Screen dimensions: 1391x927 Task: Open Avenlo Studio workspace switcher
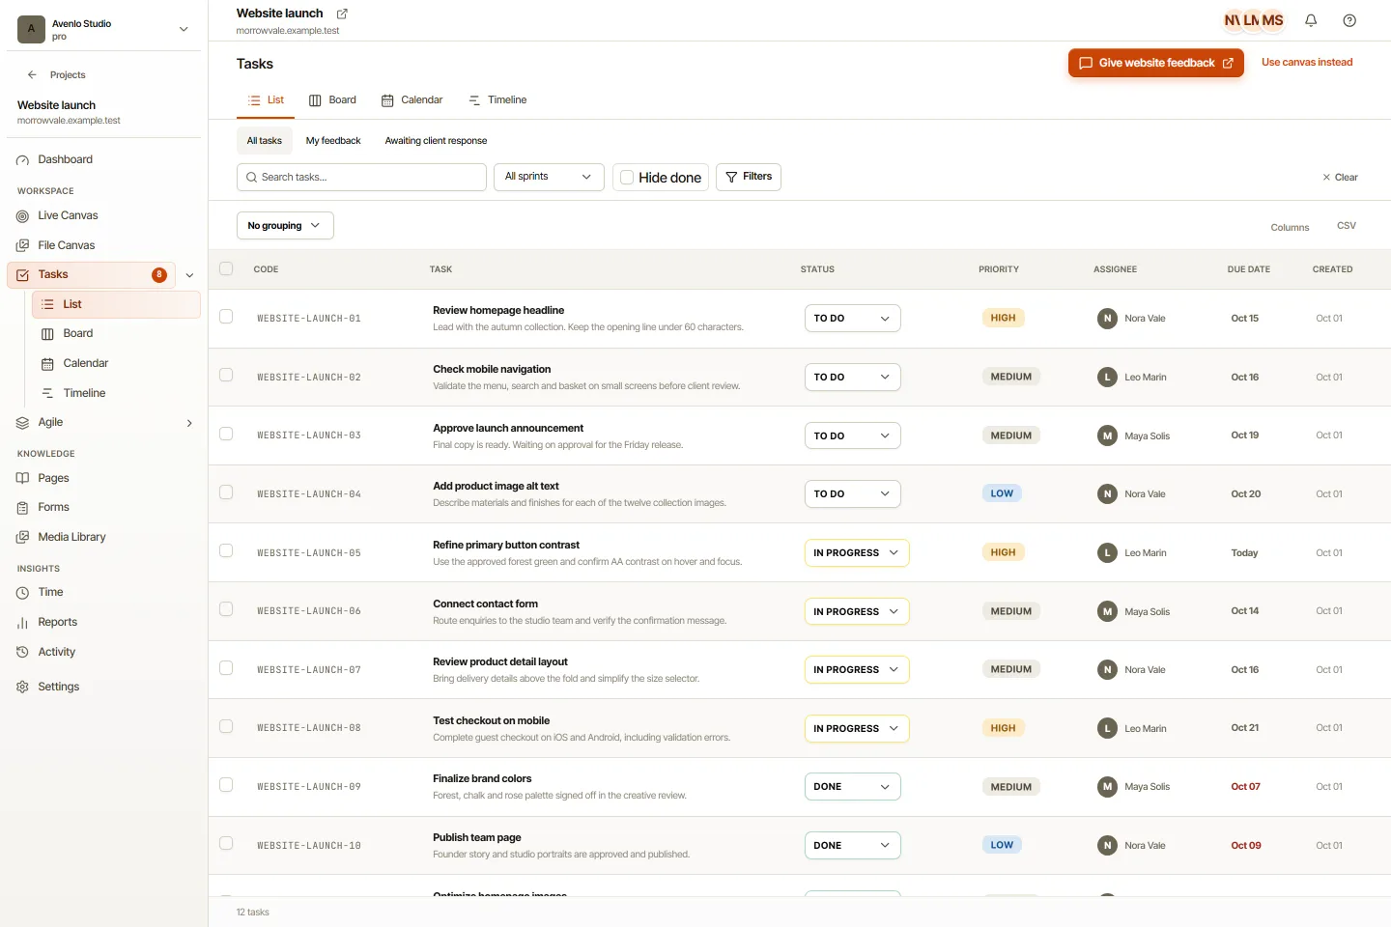(x=103, y=29)
